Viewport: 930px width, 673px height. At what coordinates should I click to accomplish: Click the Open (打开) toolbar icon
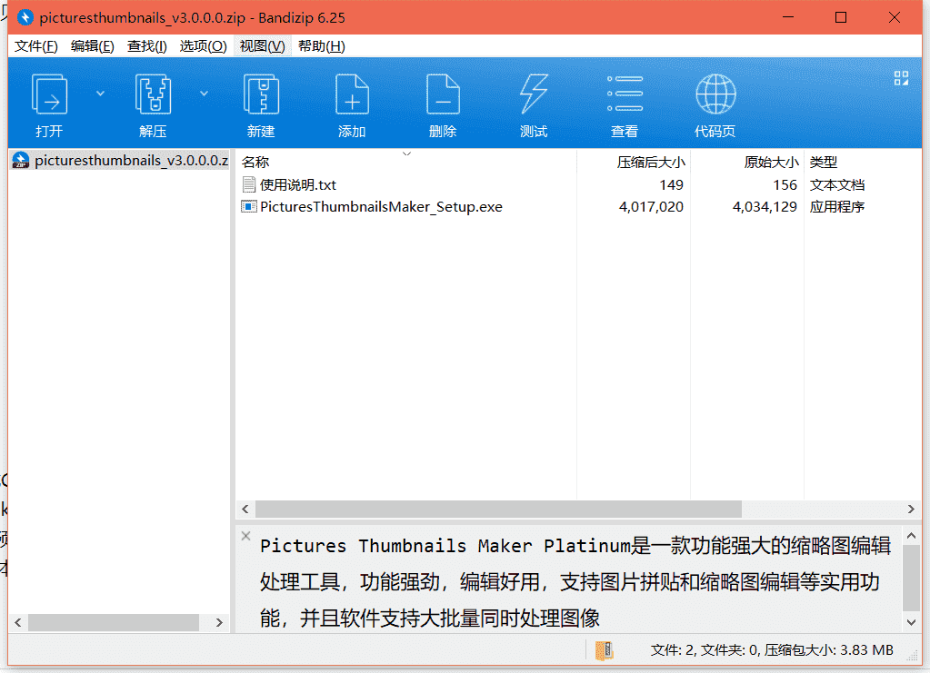coord(48,94)
